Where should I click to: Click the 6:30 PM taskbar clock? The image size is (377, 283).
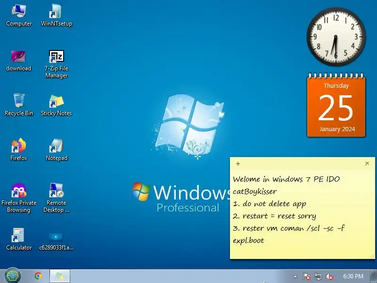[x=353, y=276]
